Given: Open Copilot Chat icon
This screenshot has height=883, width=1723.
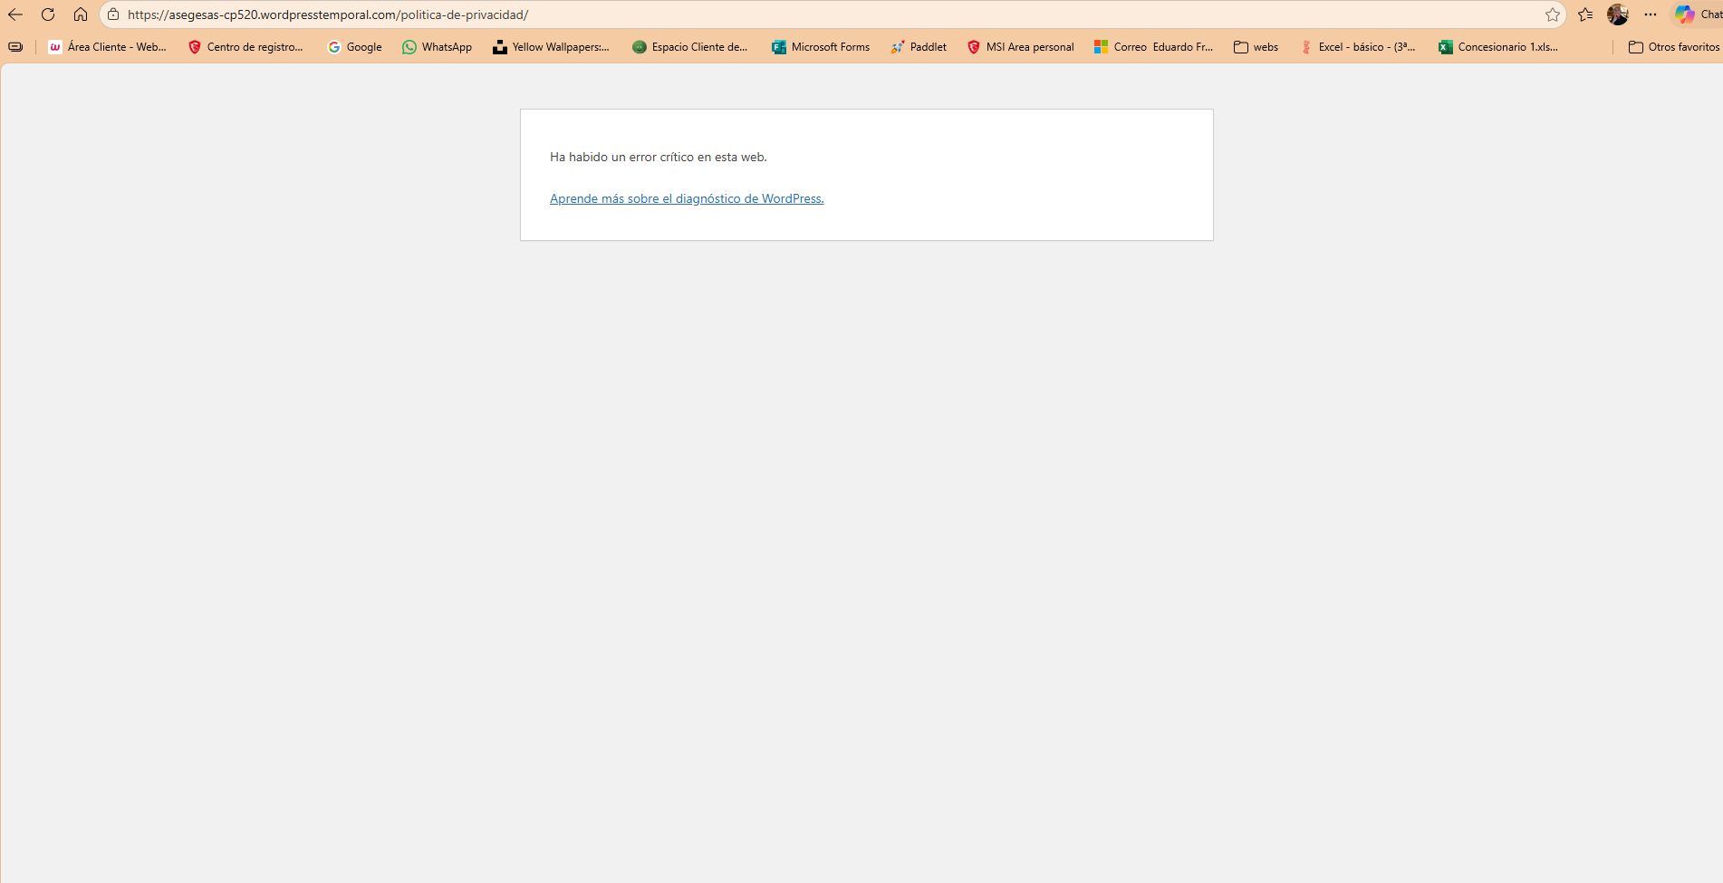Looking at the screenshot, I should 1685,14.
